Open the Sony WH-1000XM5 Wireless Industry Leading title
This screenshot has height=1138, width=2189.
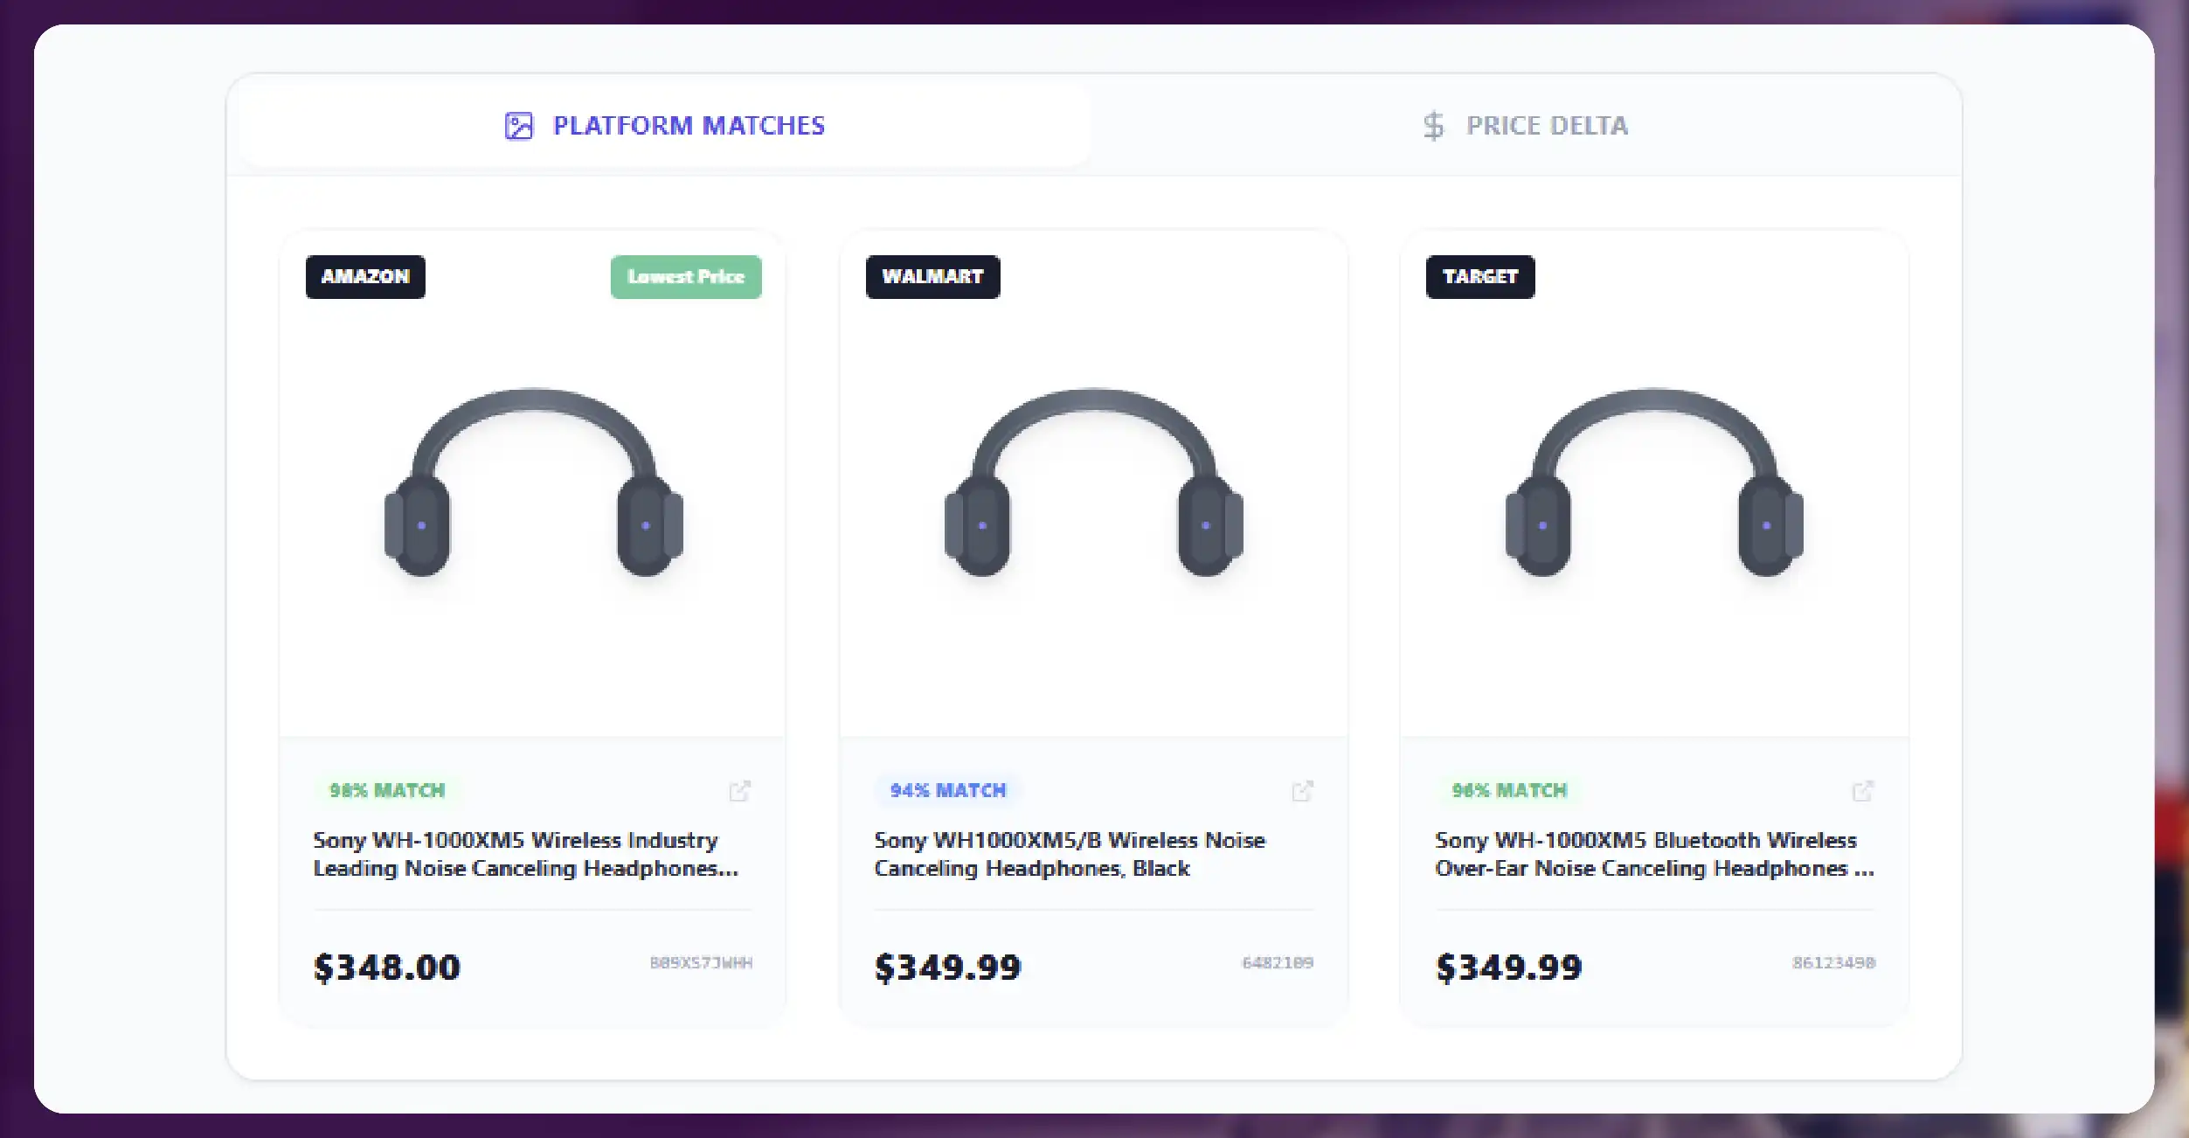click(x=525, y=854)
